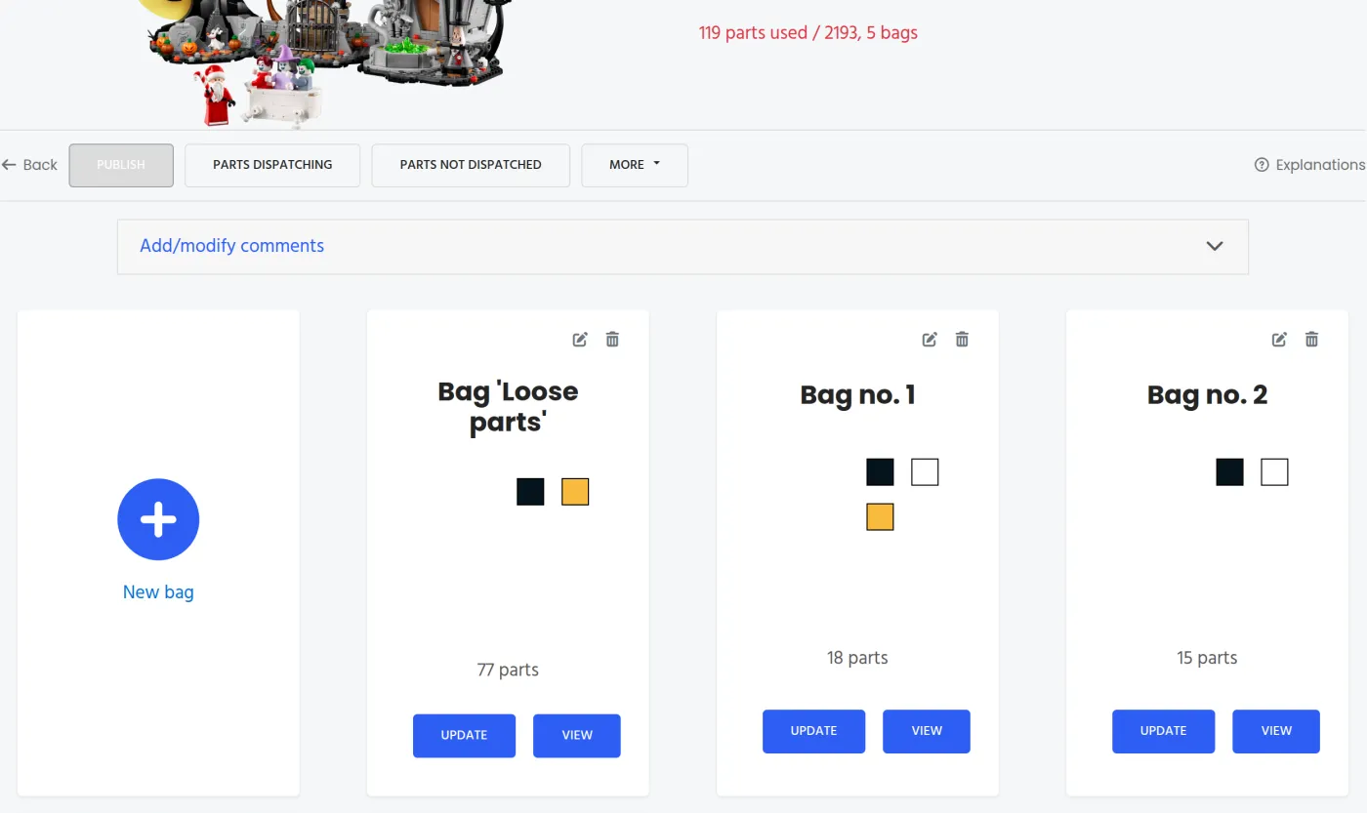
Task: Click the trash icon on Bag no. 1
Action: click(x=962, y=340)
